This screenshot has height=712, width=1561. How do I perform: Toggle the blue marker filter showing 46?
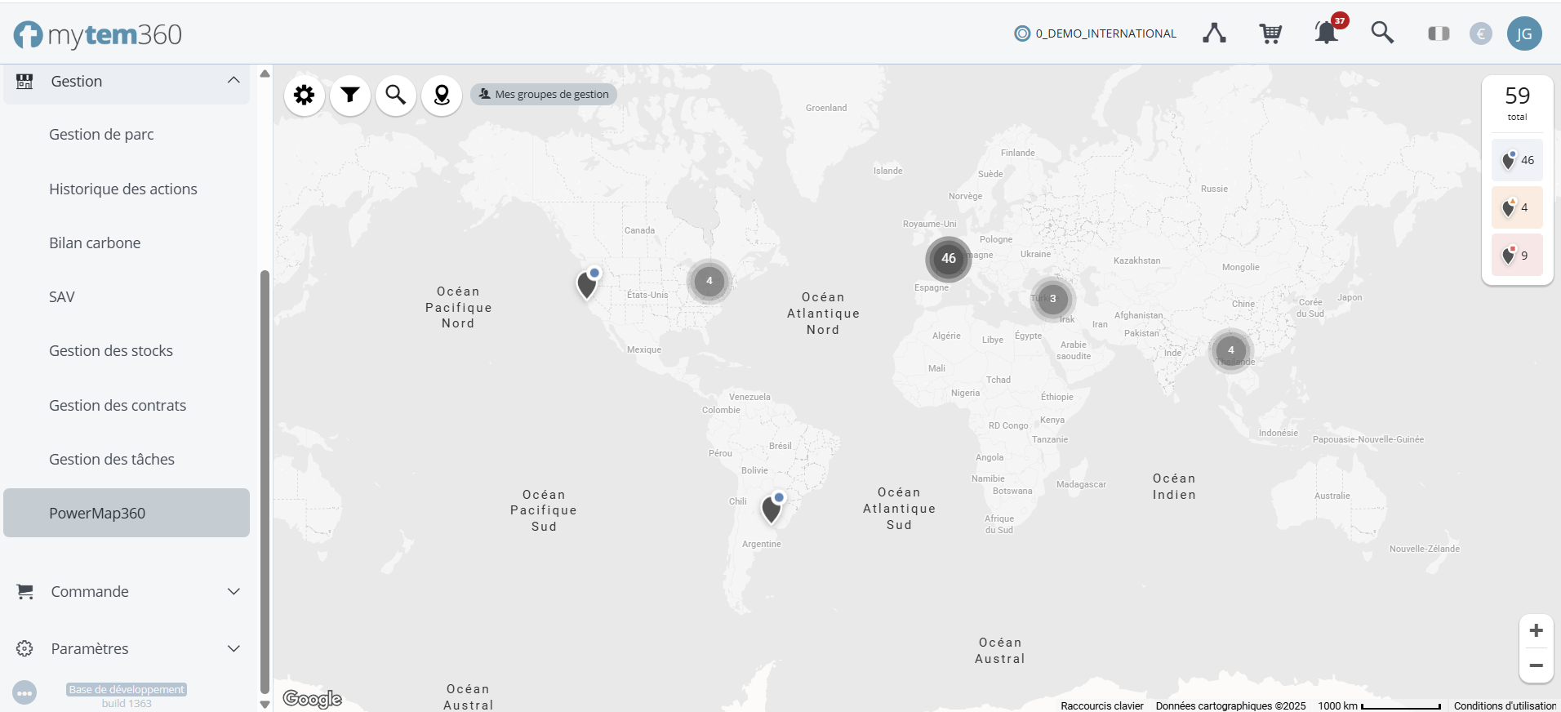click(1517, 160)
